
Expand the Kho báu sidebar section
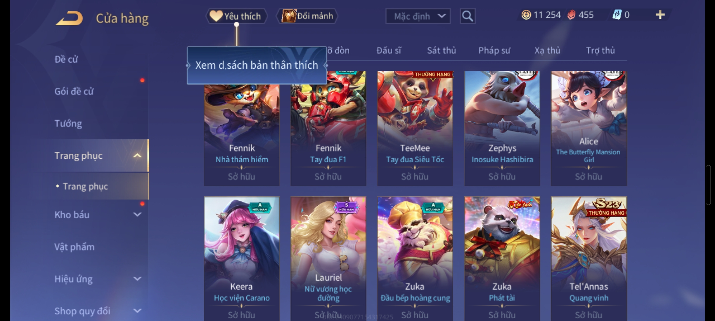(137, 214)
